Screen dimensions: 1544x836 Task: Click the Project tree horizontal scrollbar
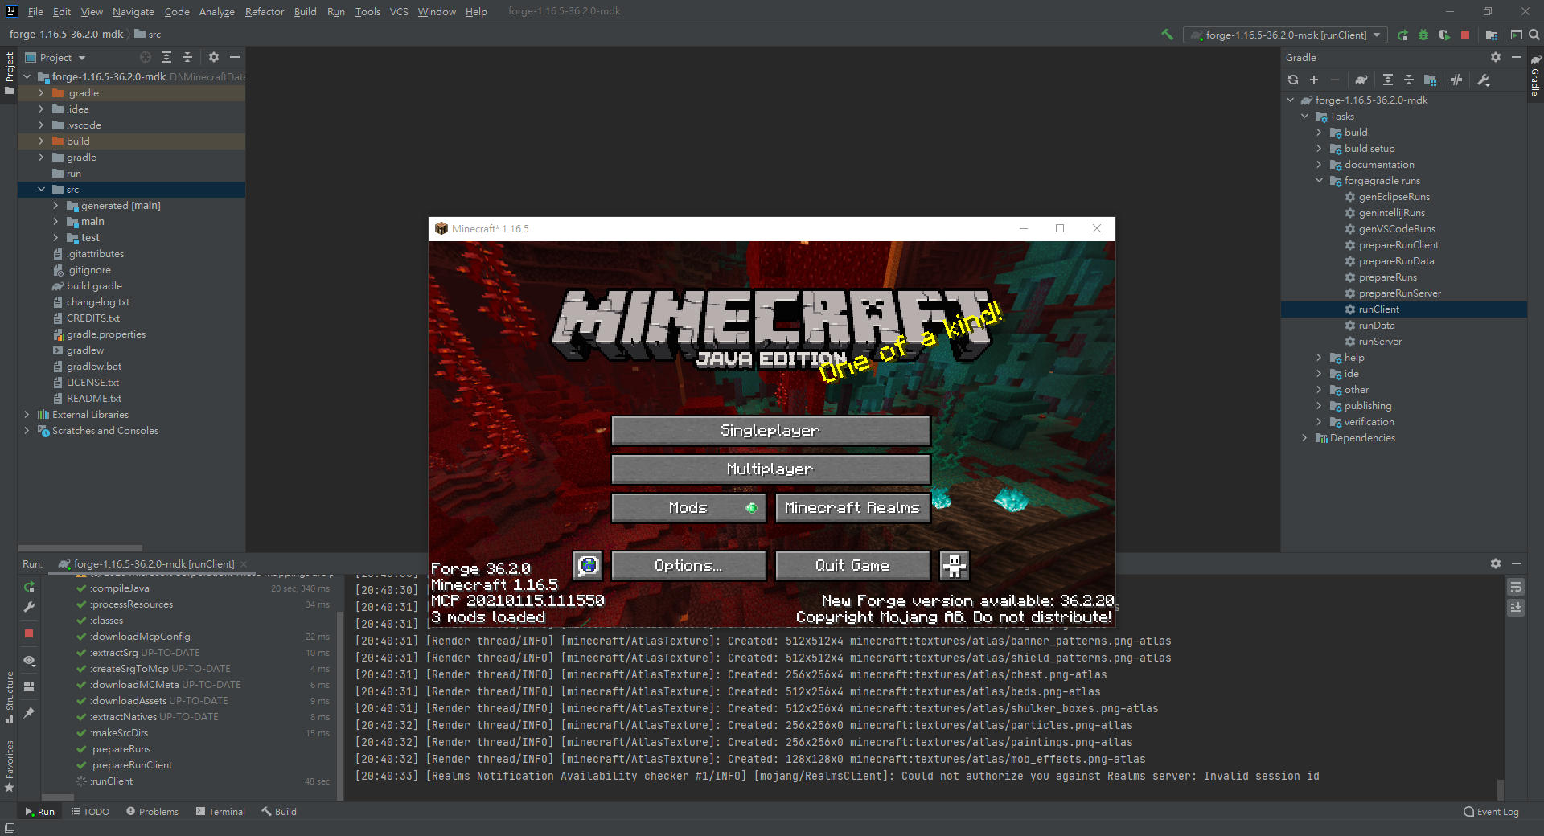coord(80,548)
